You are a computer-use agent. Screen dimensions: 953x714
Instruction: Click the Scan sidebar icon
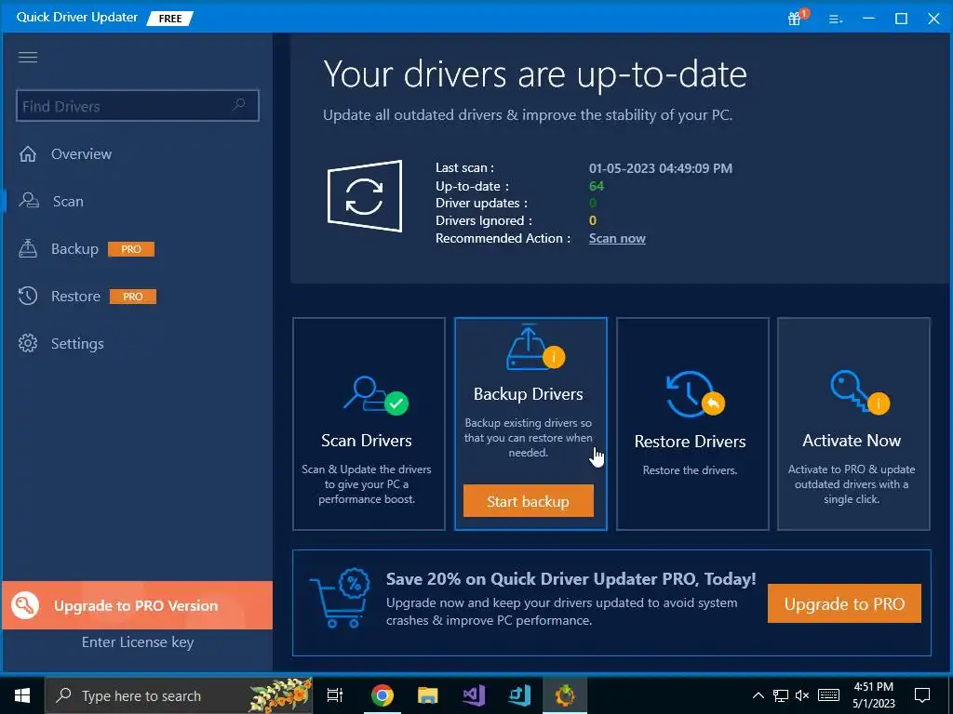click(29, 201)
